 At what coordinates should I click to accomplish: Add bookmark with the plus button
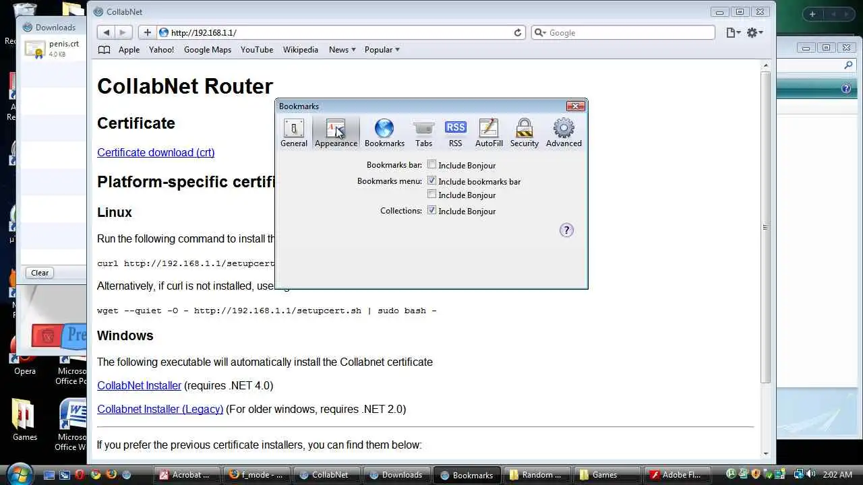[147, 32]
